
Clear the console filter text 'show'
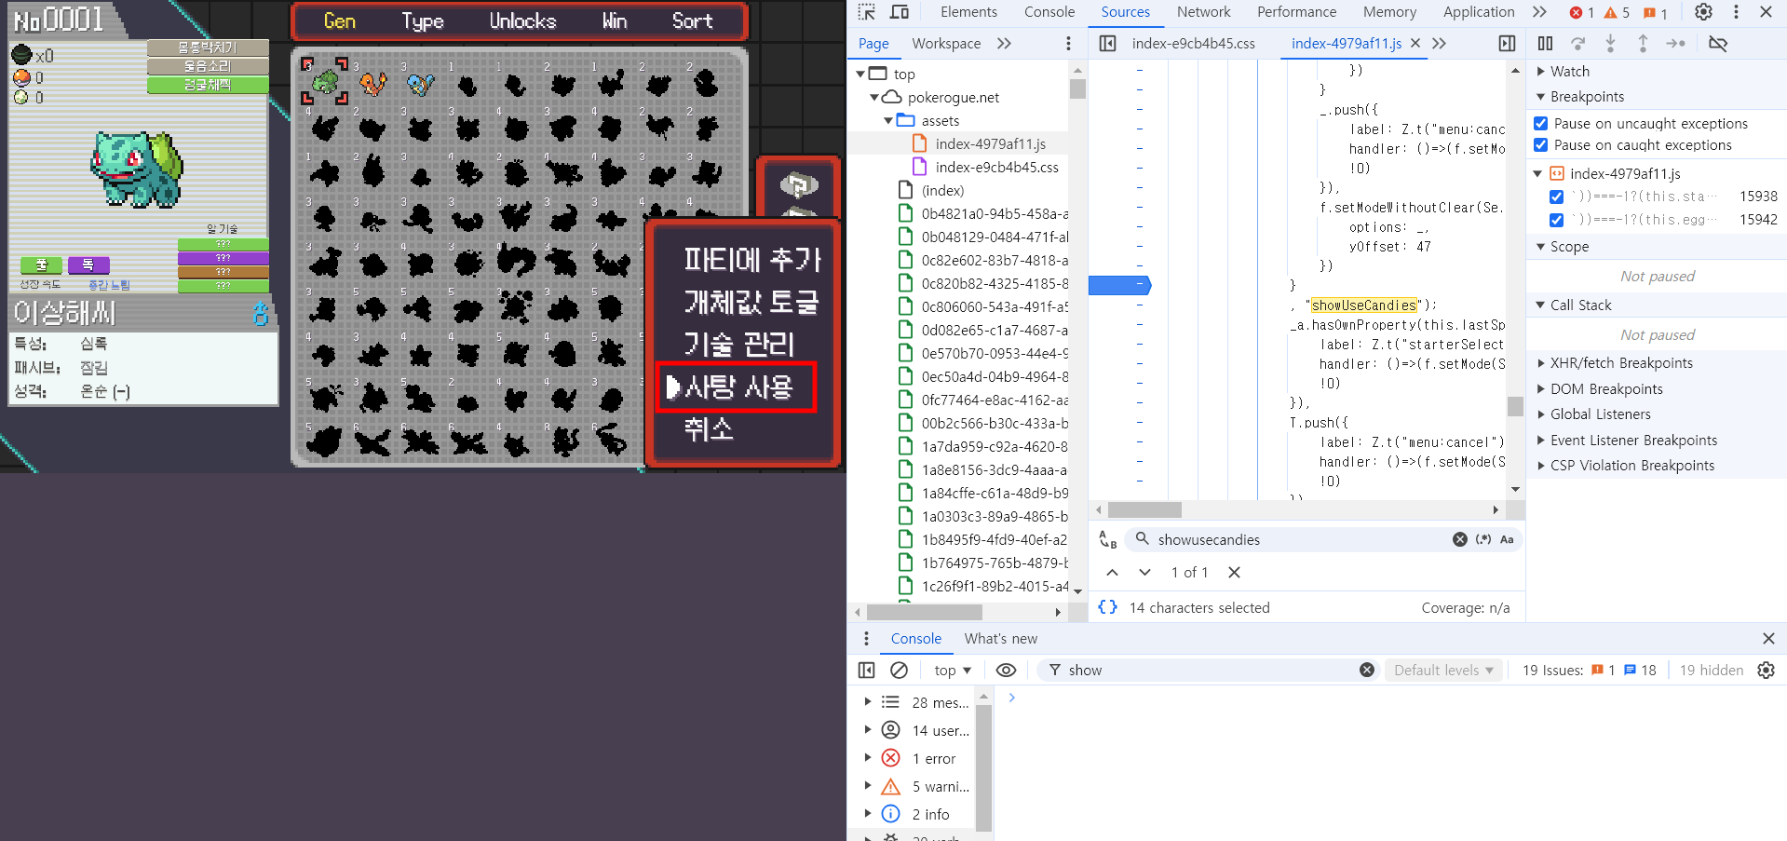click(x=1366, y=670)
